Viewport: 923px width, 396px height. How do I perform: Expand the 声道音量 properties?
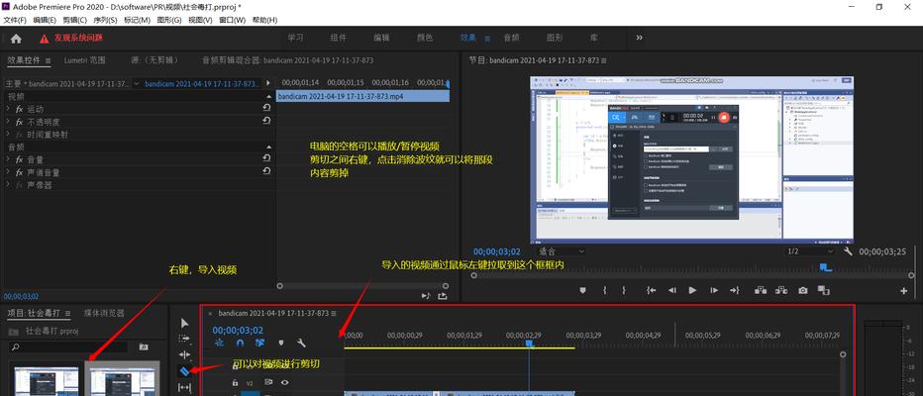tap(8, 173)
